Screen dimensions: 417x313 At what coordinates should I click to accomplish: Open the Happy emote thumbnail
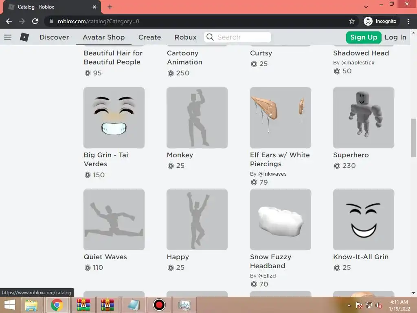[197, 220]
